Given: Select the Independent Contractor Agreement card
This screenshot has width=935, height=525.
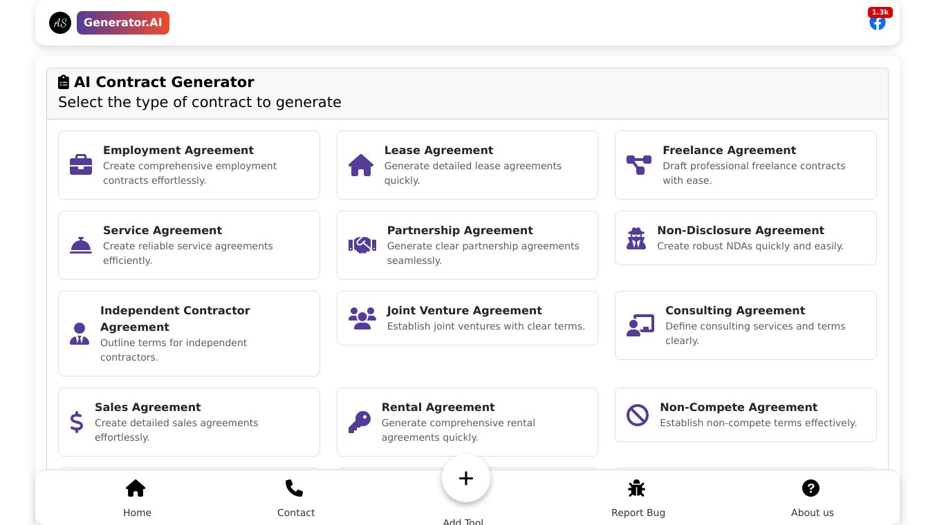Looking at the screenshot, I should click(189, 334).
